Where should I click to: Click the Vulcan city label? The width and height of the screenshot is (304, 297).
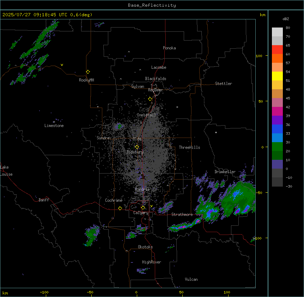[x=191, y=279]
